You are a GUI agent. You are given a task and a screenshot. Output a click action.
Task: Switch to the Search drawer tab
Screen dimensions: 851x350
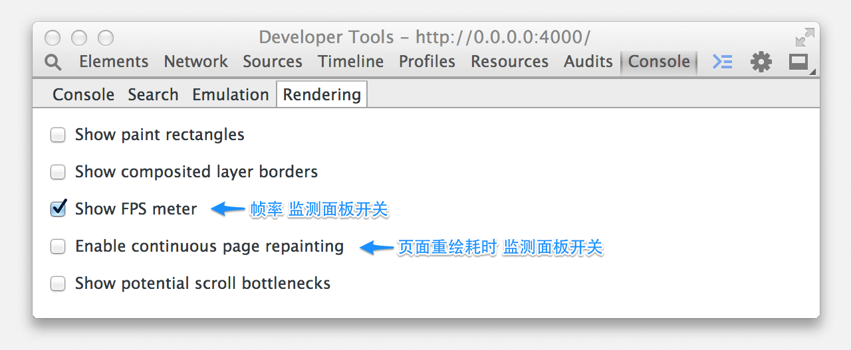(153, 95)
